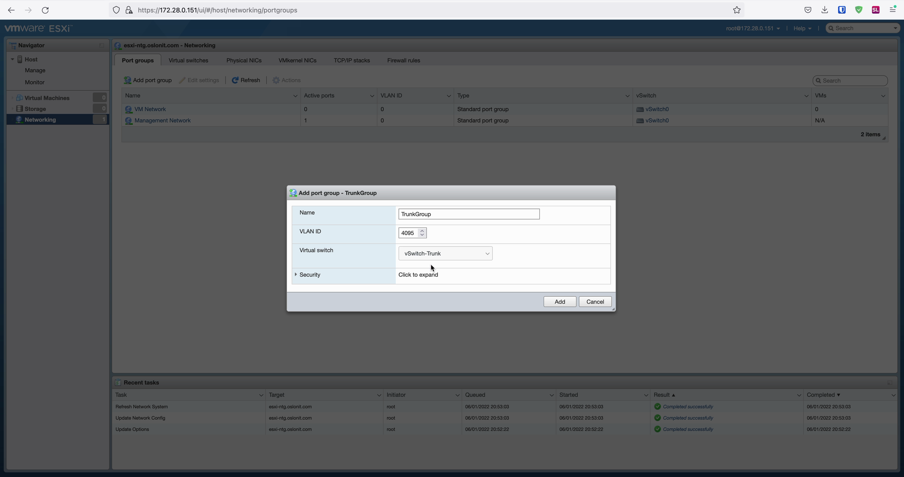904x477 pixels.
Task: Reload the page with the refresh icon
Action: [45, 10]
